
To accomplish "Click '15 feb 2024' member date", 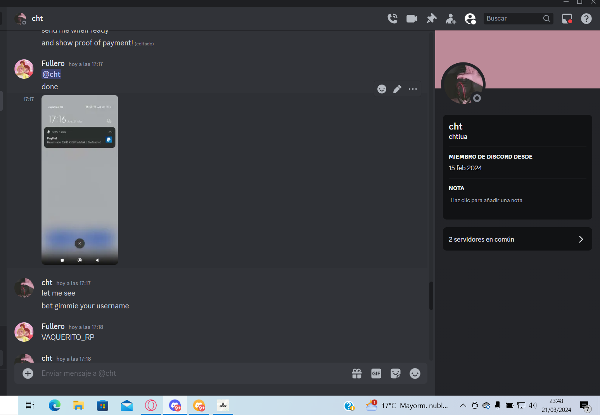I will click(x=465, y=168).
